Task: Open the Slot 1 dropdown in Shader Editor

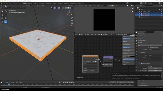Action: coord(114,34)
